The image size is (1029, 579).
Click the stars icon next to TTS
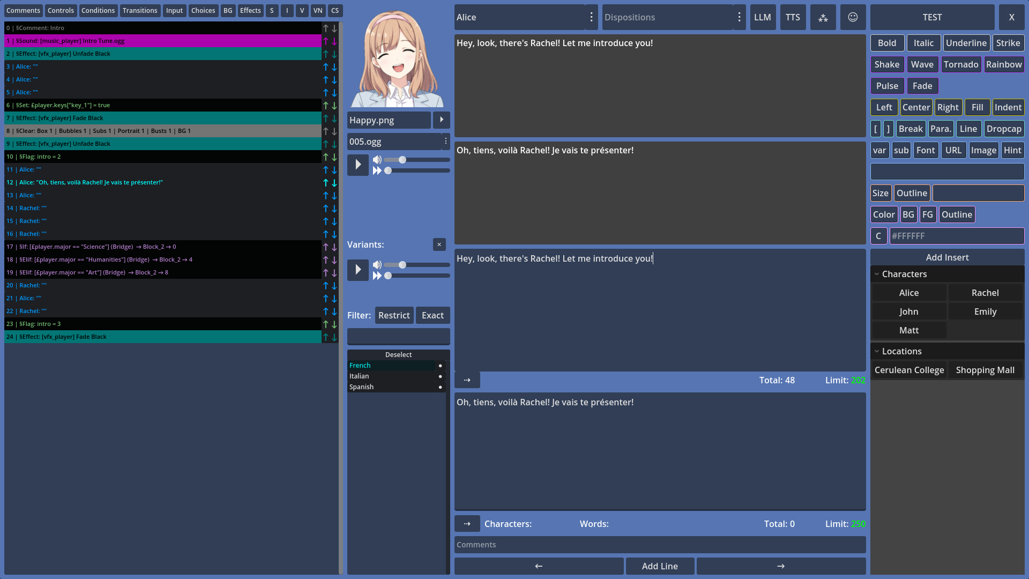tap(823, 17)
